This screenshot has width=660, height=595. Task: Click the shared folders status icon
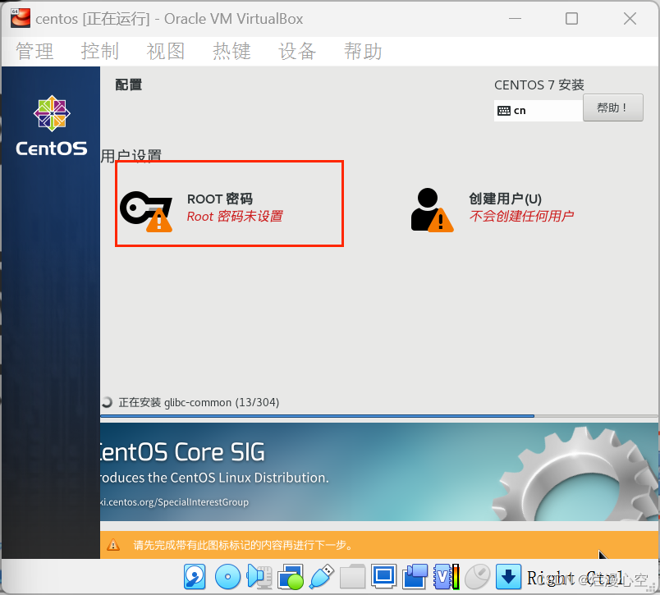coord(352,576)
